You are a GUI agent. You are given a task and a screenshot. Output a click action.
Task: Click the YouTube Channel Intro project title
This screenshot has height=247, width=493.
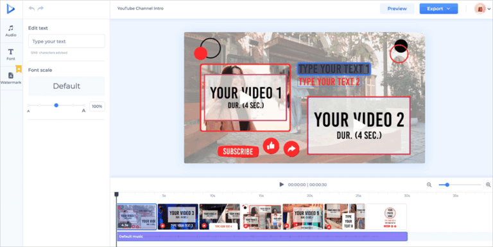140,8
